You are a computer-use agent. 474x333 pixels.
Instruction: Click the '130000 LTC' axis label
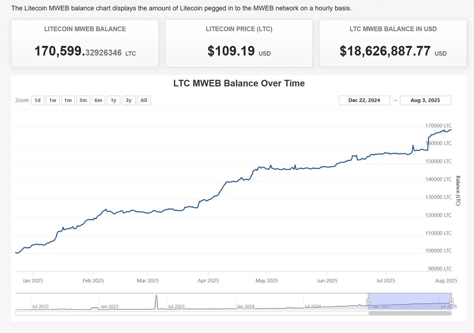pyautogui.click(x=438, y=197)
